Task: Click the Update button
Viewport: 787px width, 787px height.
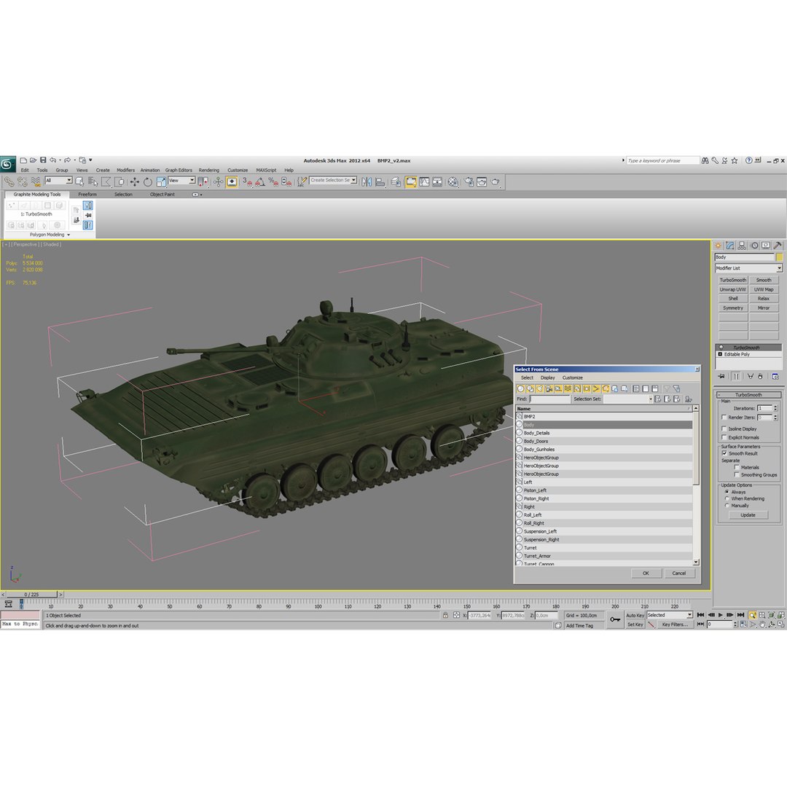Action: [x=748, y=515]
